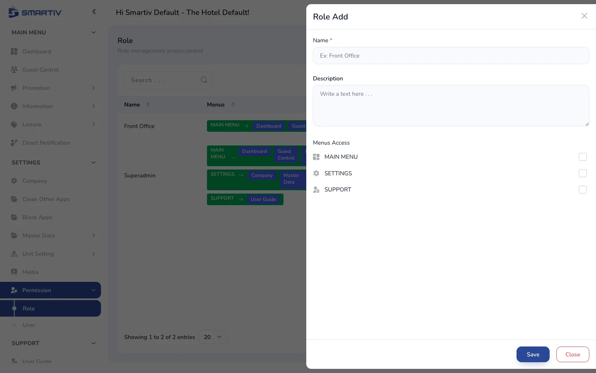Open Clean Other Apps from the sidebar
Image resolution: width=596 pixels, height=373 pixels.
(x=50, y=199)
